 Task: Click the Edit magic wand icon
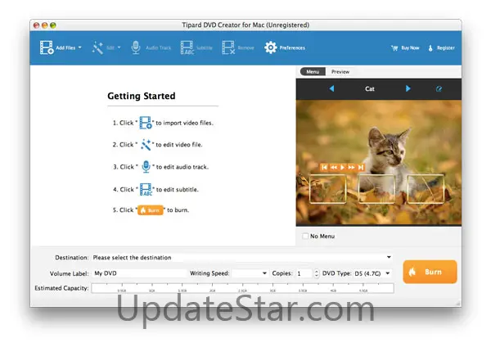pyautogui.click(x=97, y=47)
